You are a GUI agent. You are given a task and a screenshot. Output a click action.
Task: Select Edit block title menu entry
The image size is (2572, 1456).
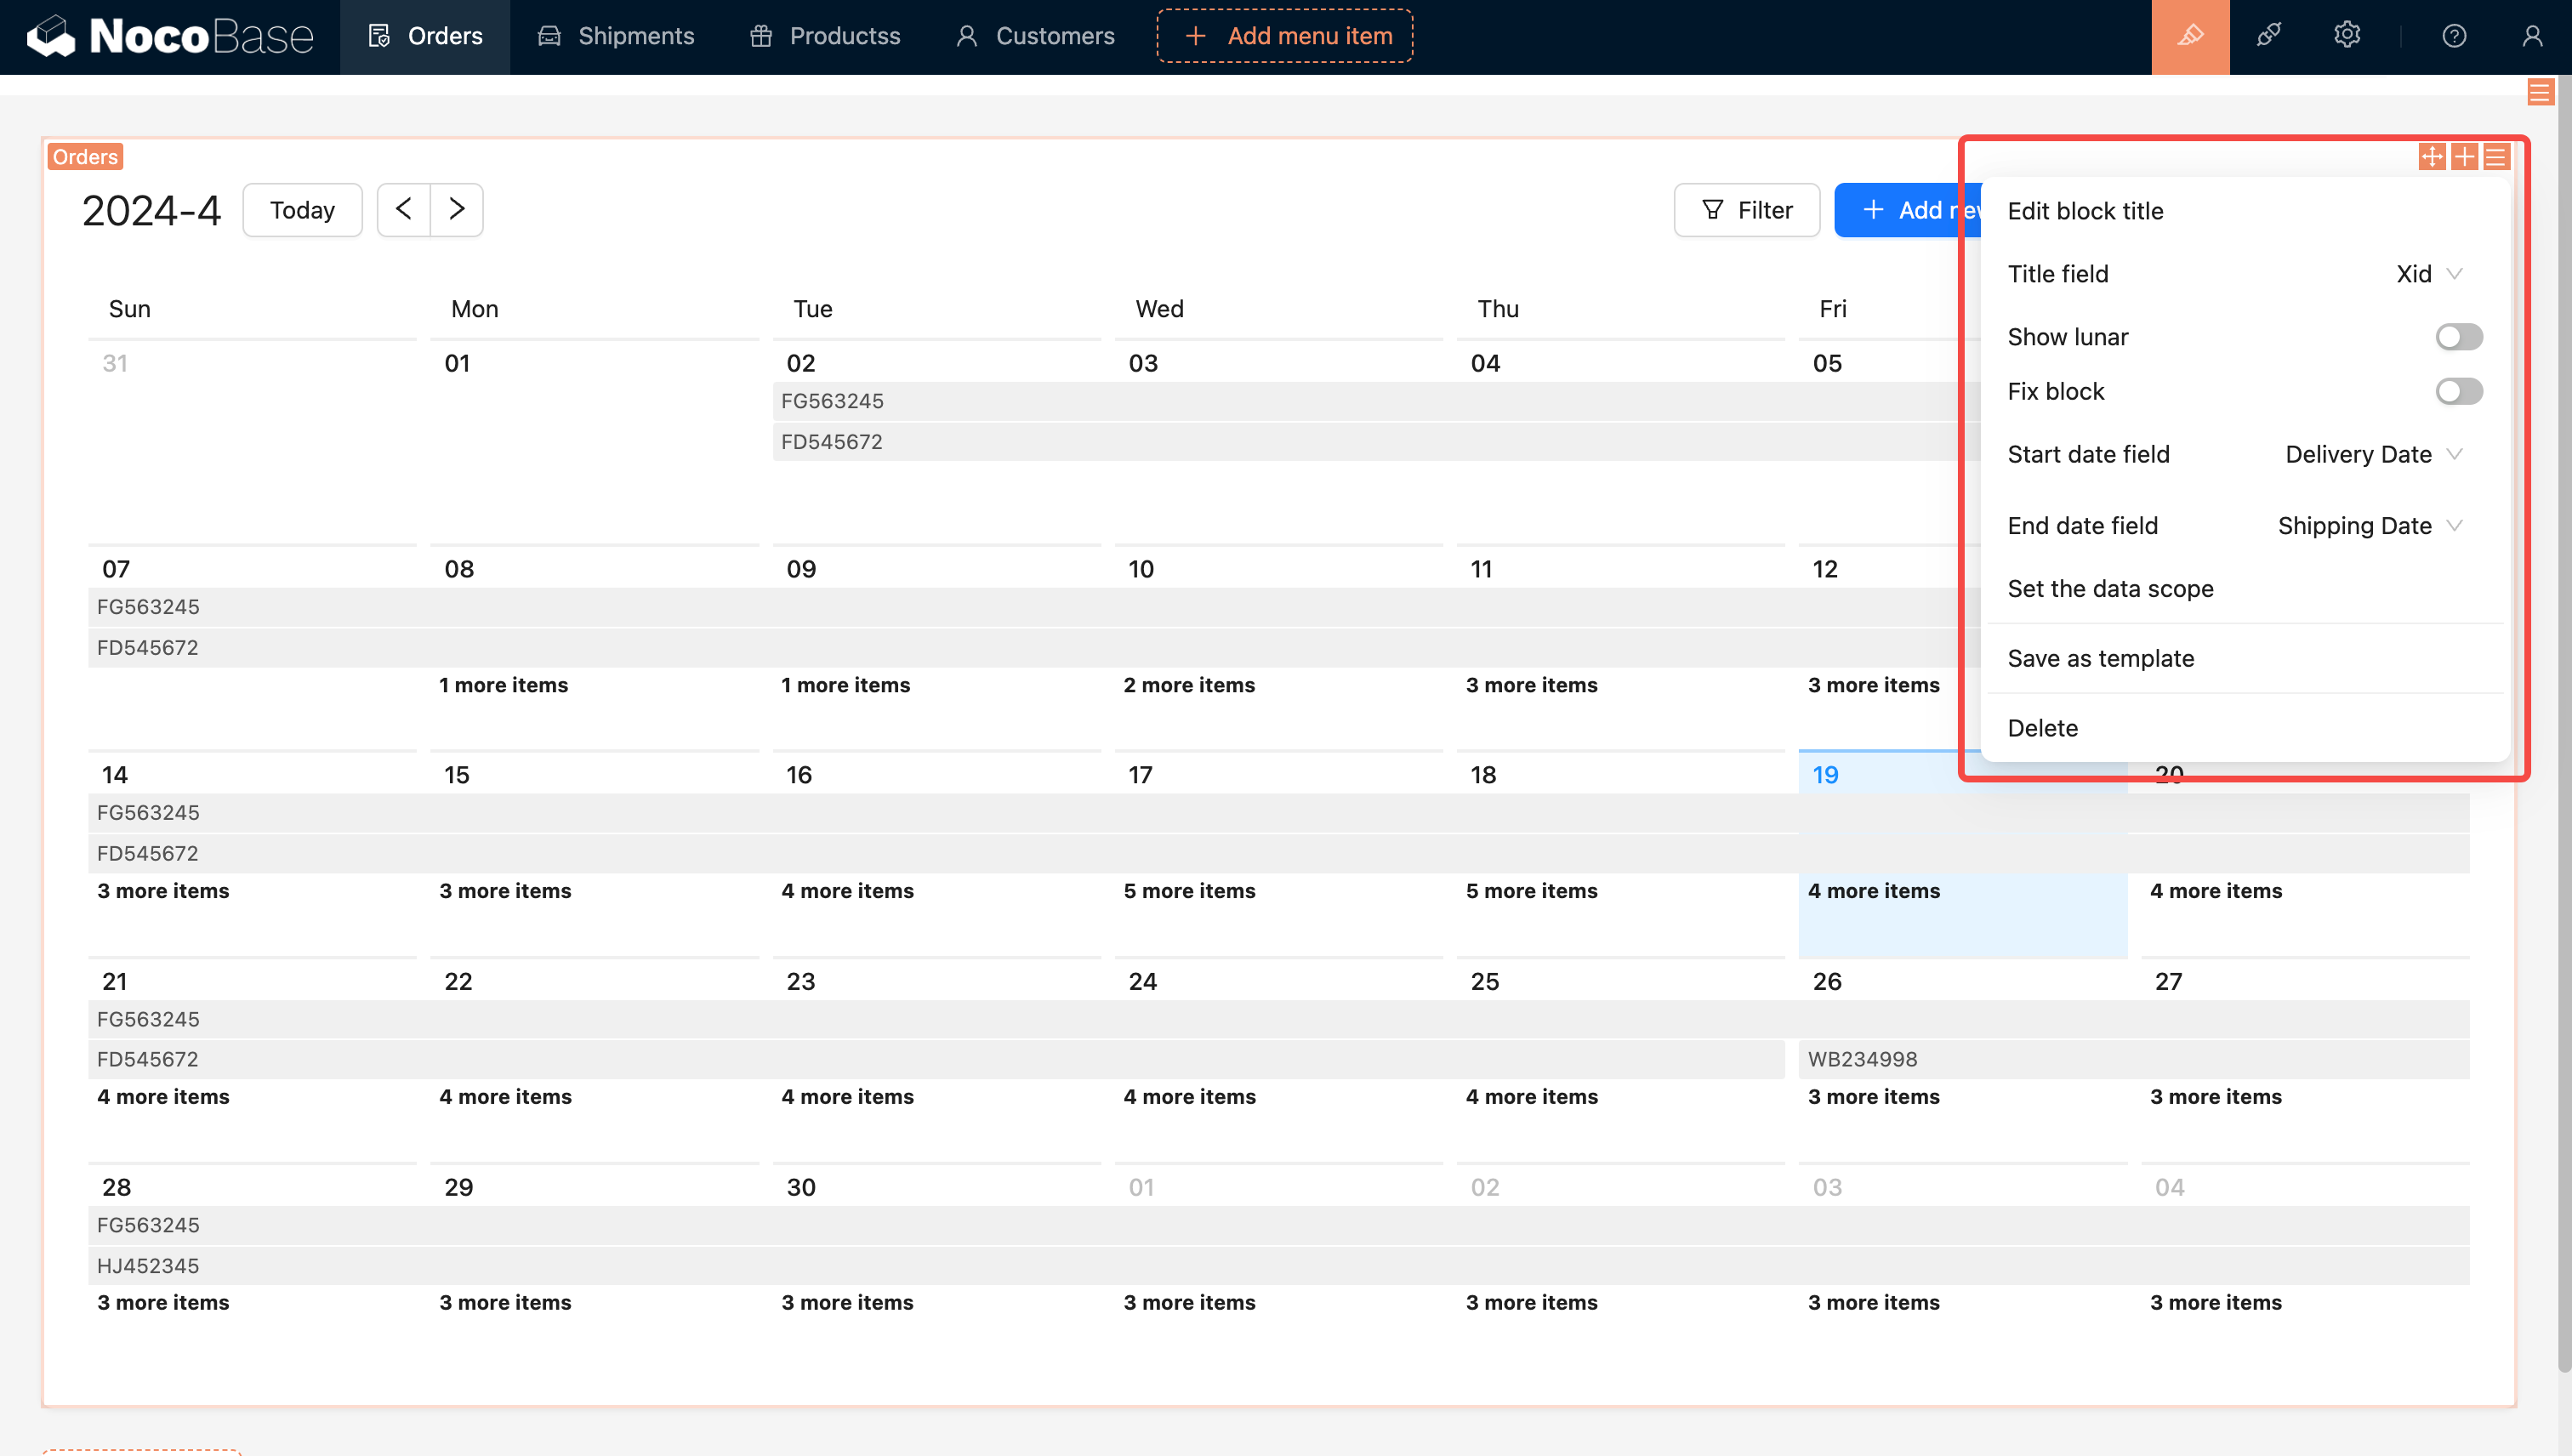(x=2085, y=211)
